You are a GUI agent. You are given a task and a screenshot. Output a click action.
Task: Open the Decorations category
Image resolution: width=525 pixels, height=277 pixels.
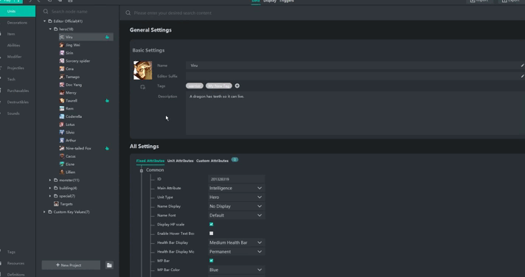tap(18, 23)
